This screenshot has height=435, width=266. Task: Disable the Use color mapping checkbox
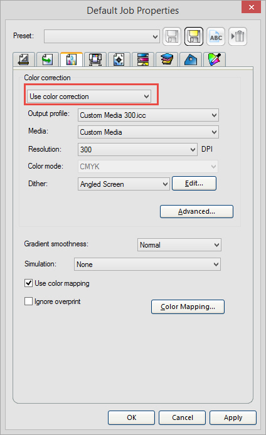pyautogui.click(x=29, y=283)
